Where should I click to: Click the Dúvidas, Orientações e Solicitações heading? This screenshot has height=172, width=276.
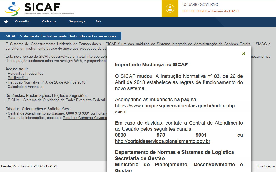38,109
